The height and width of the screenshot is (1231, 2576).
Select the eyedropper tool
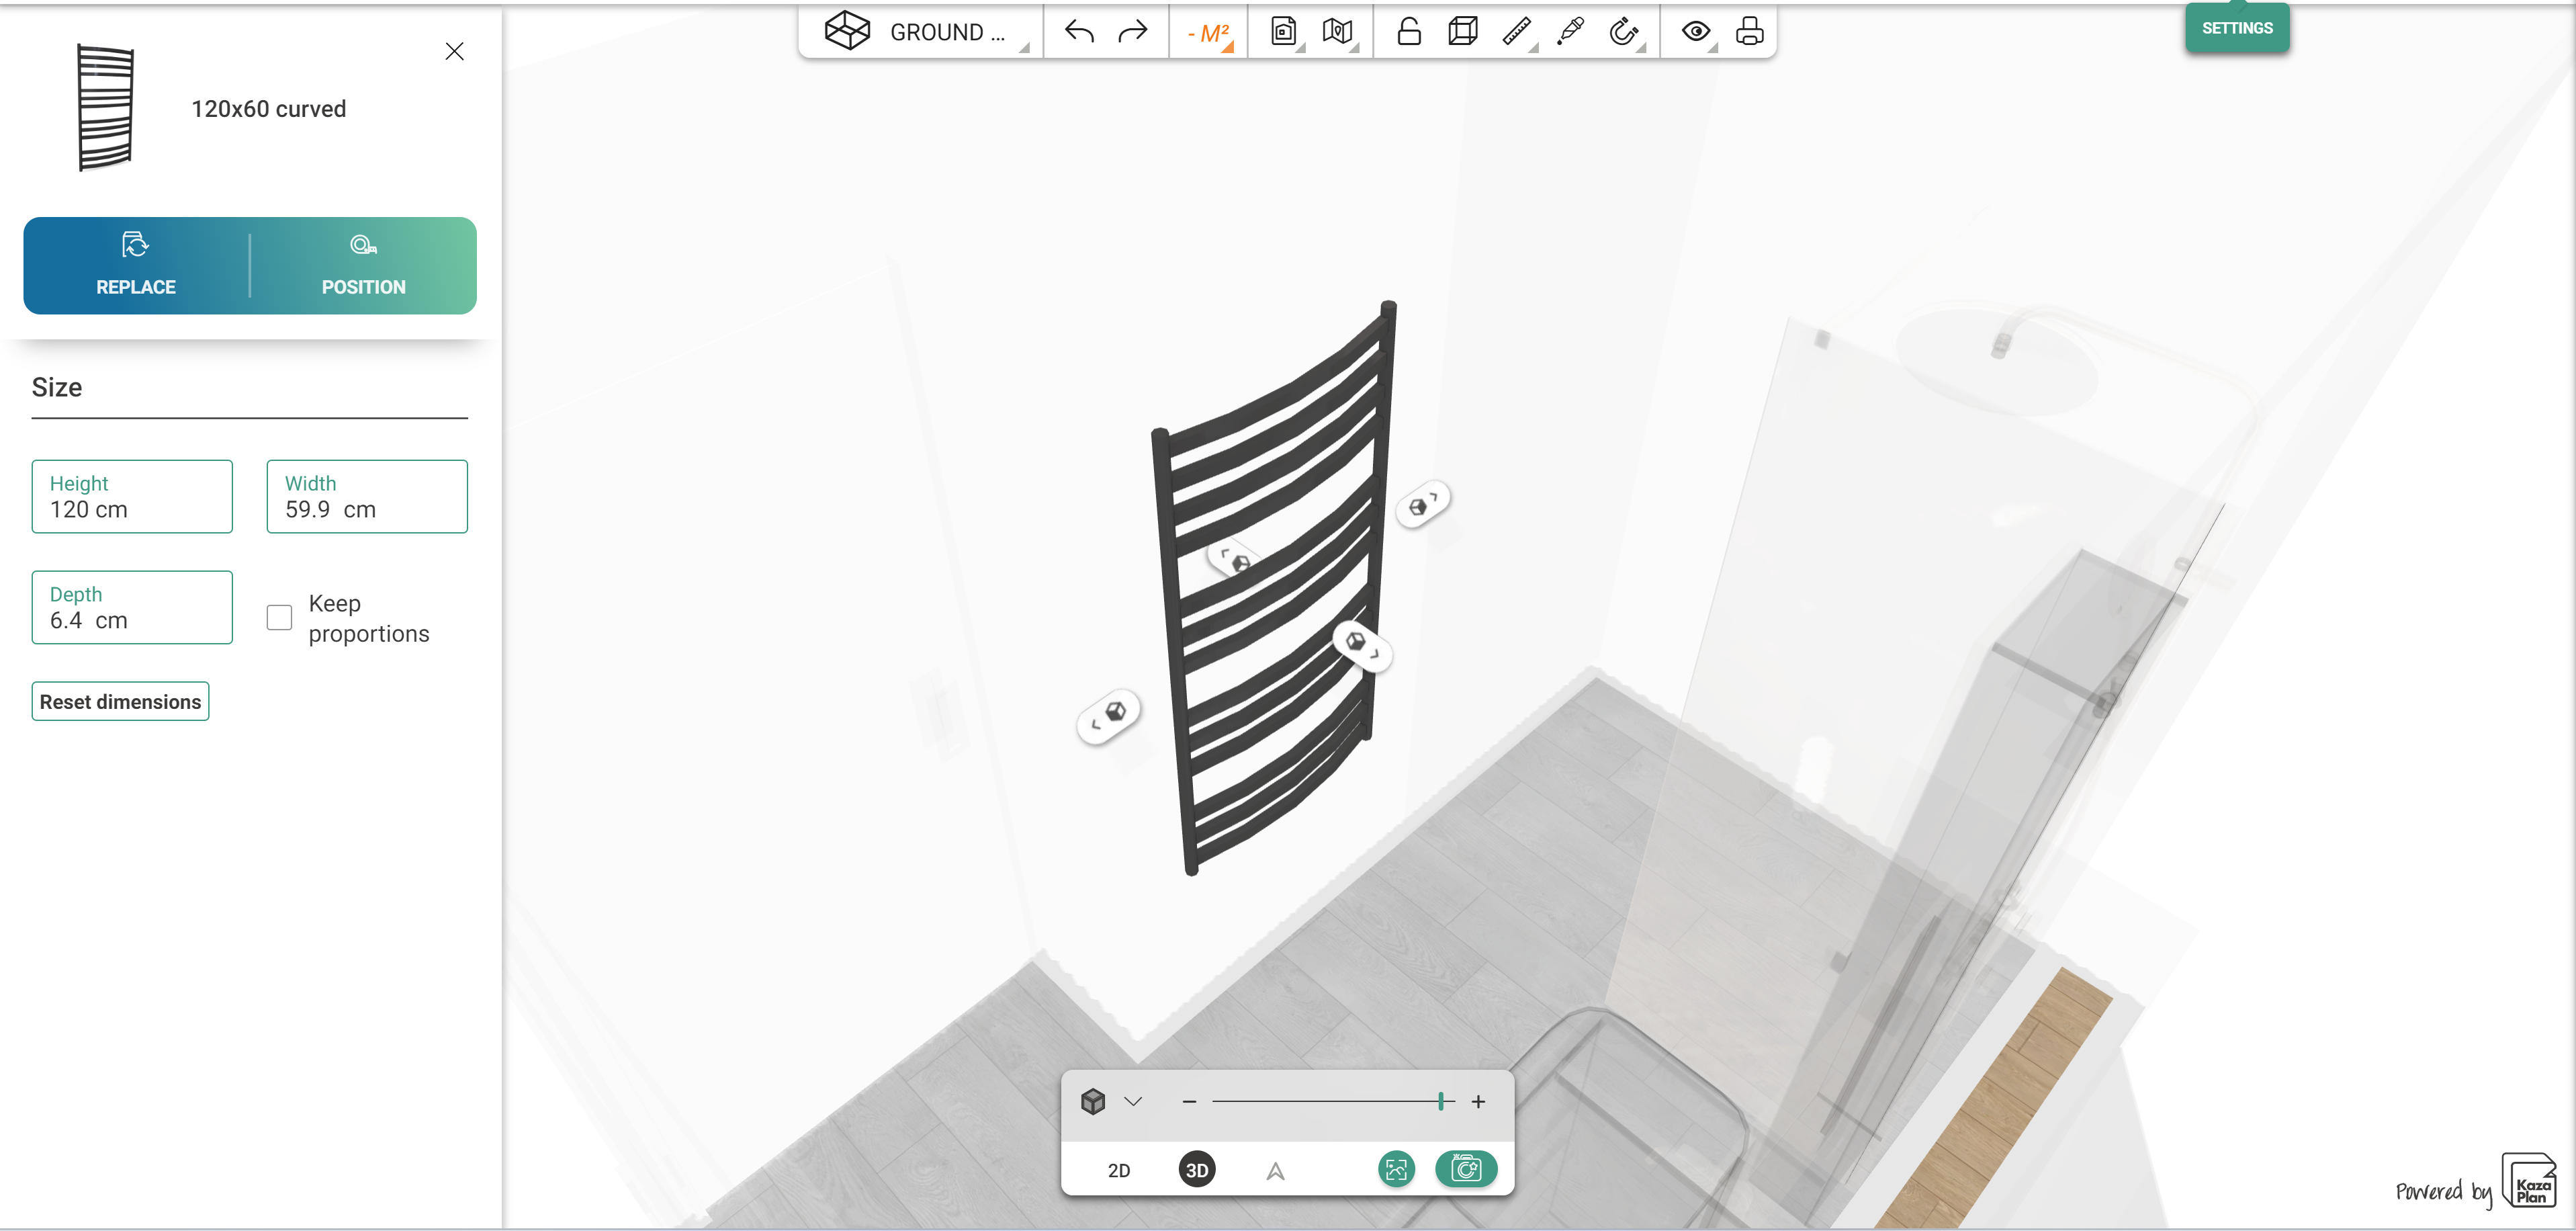tap(1571, 32)
